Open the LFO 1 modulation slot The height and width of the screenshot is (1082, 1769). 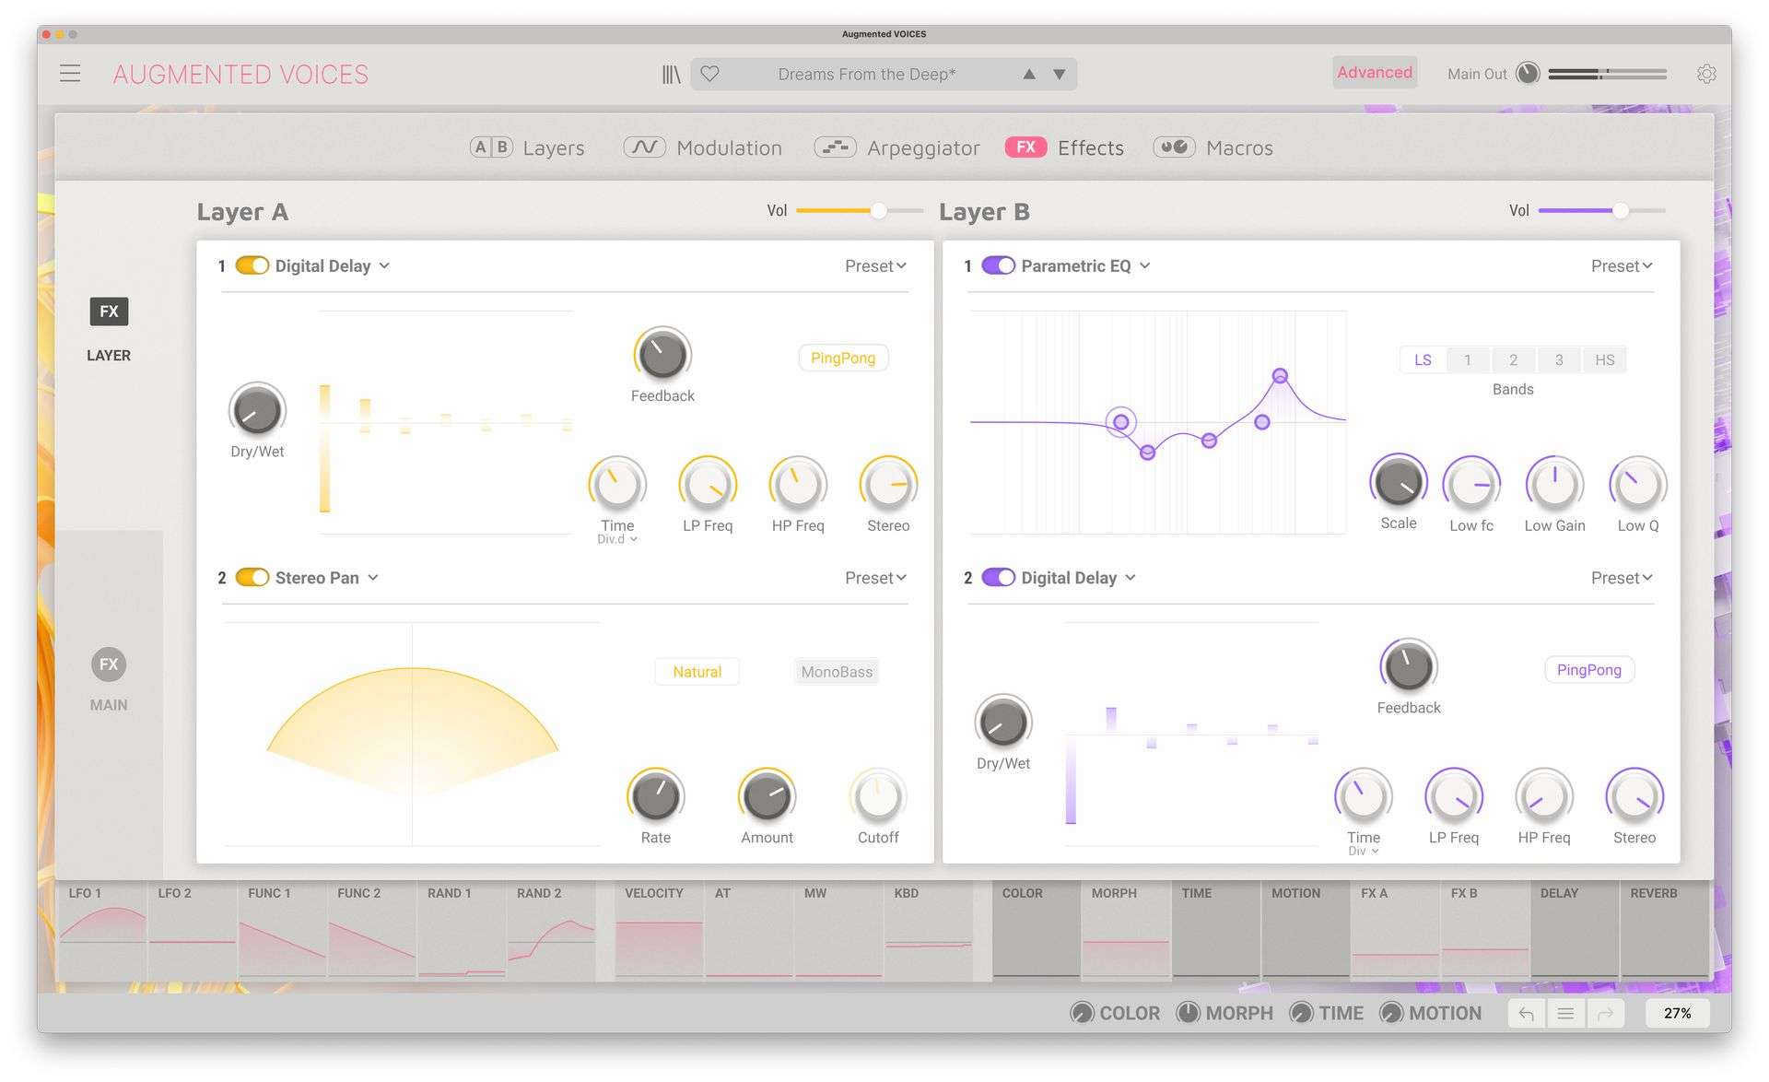pyautogui.click(x=101, y=930)
